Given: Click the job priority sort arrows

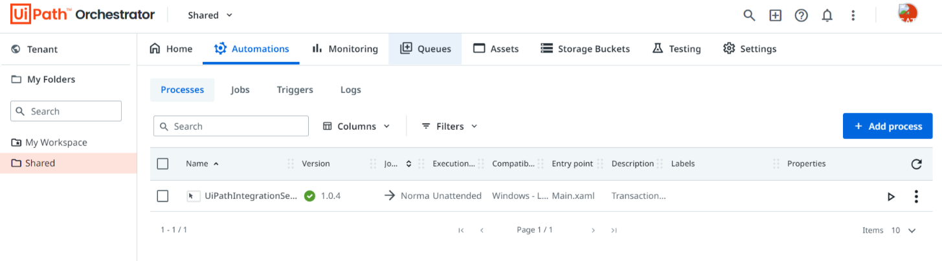Looking at the screenshot, I should coord(409,164).
